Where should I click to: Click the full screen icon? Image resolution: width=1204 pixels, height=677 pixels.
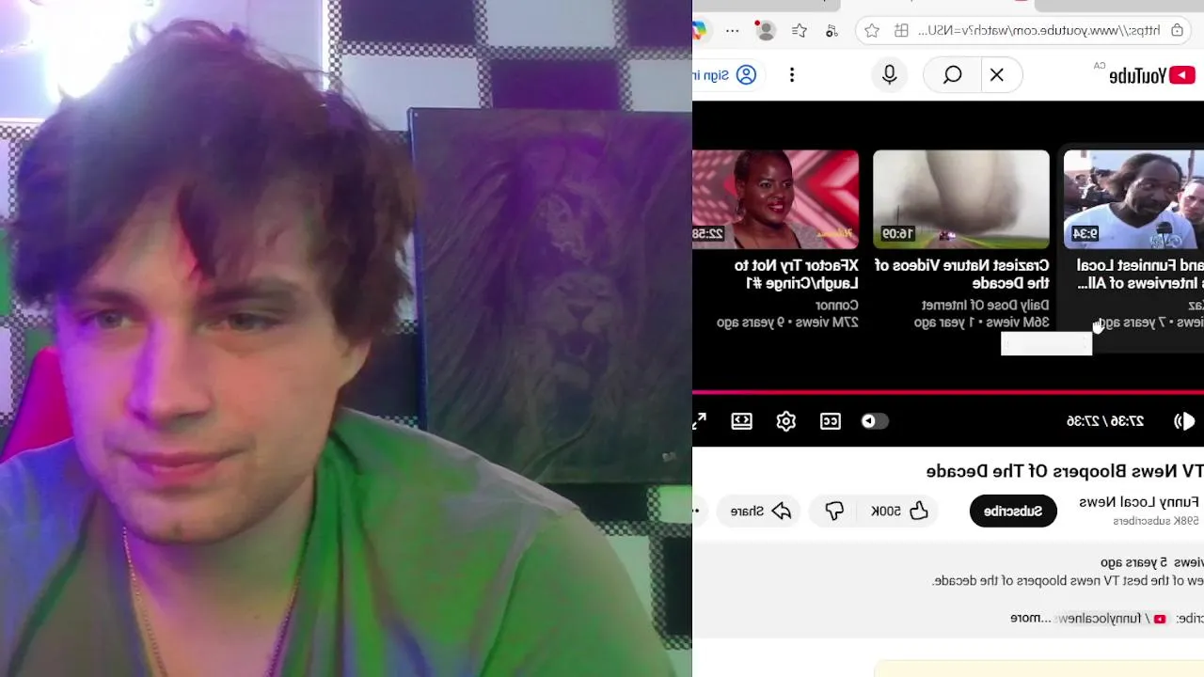[699, 421]
